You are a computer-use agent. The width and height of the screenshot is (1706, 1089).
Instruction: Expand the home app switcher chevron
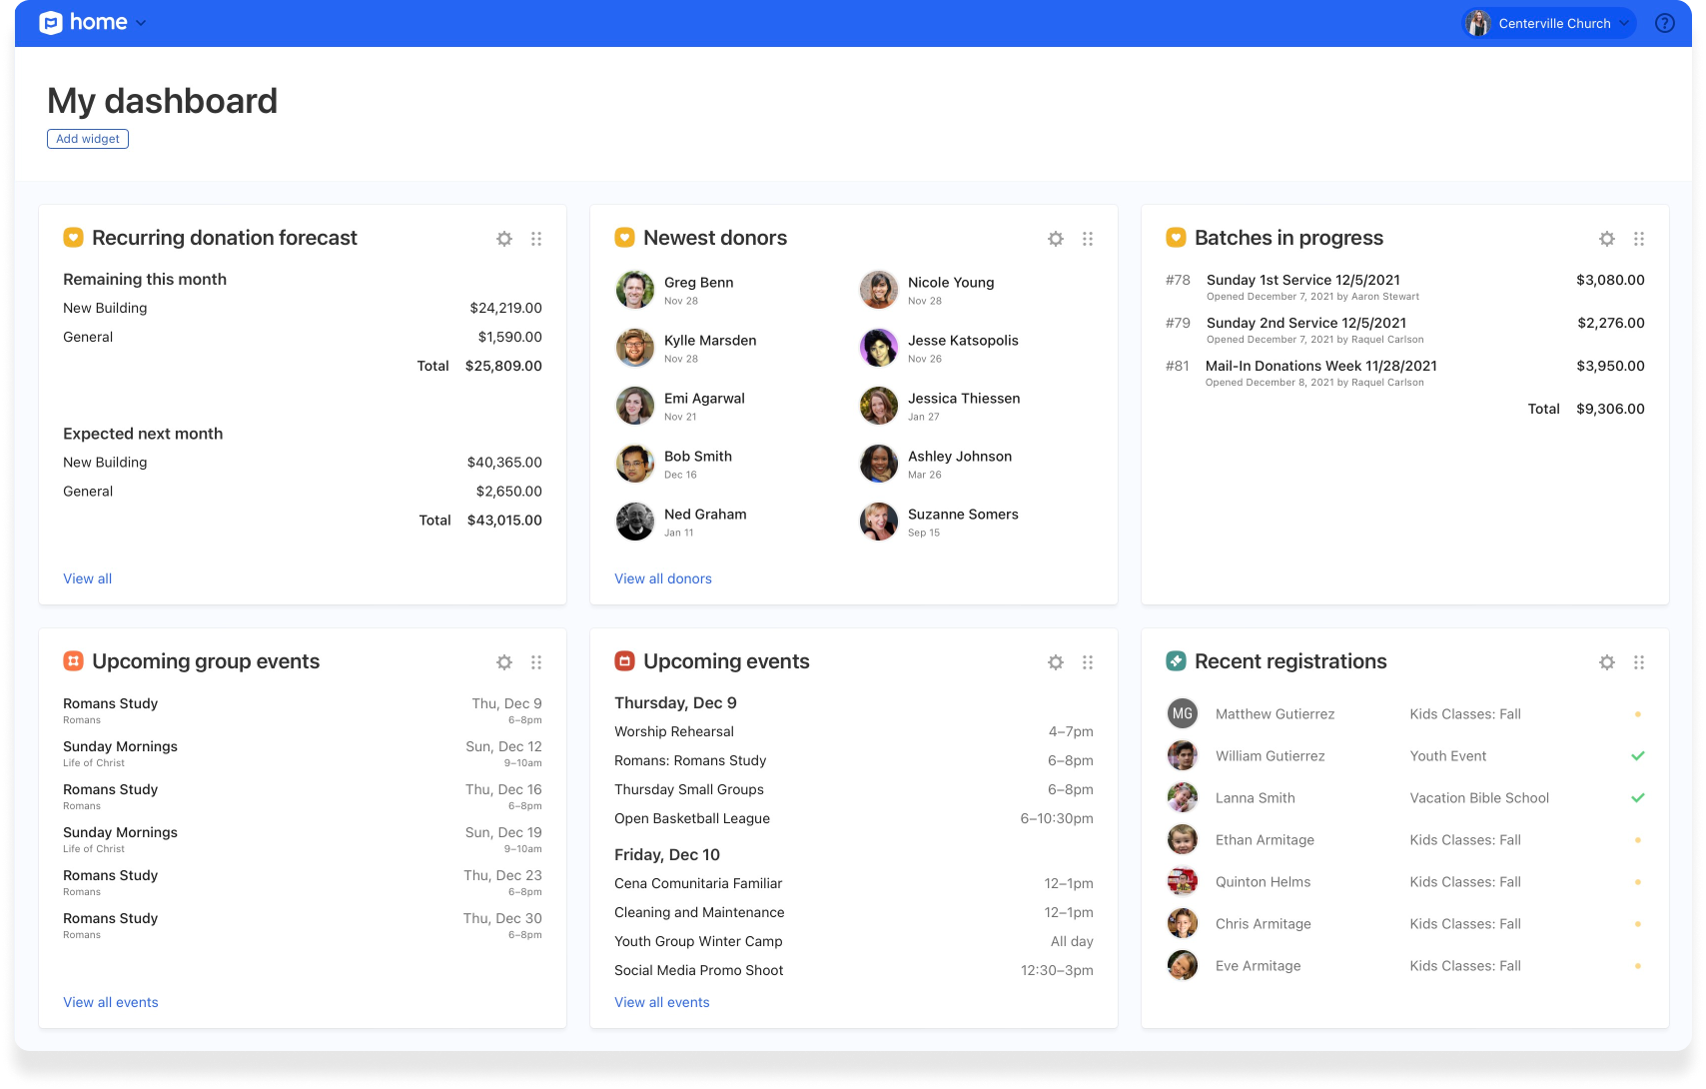[141, 23]
